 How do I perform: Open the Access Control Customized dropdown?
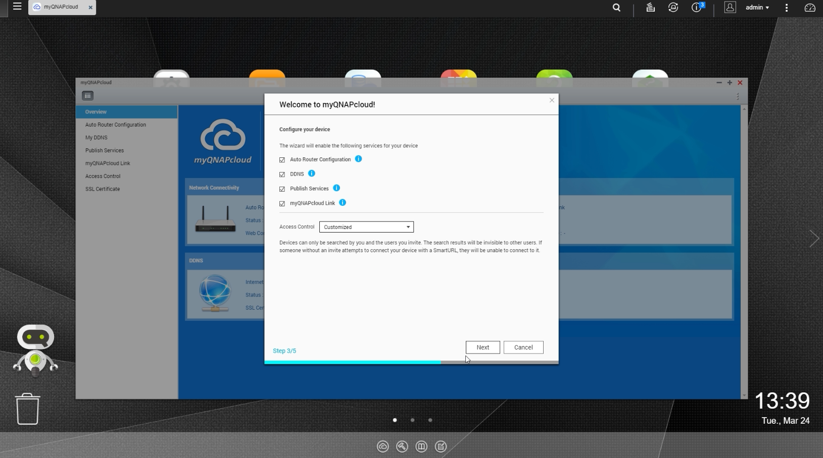coord(366,227)
